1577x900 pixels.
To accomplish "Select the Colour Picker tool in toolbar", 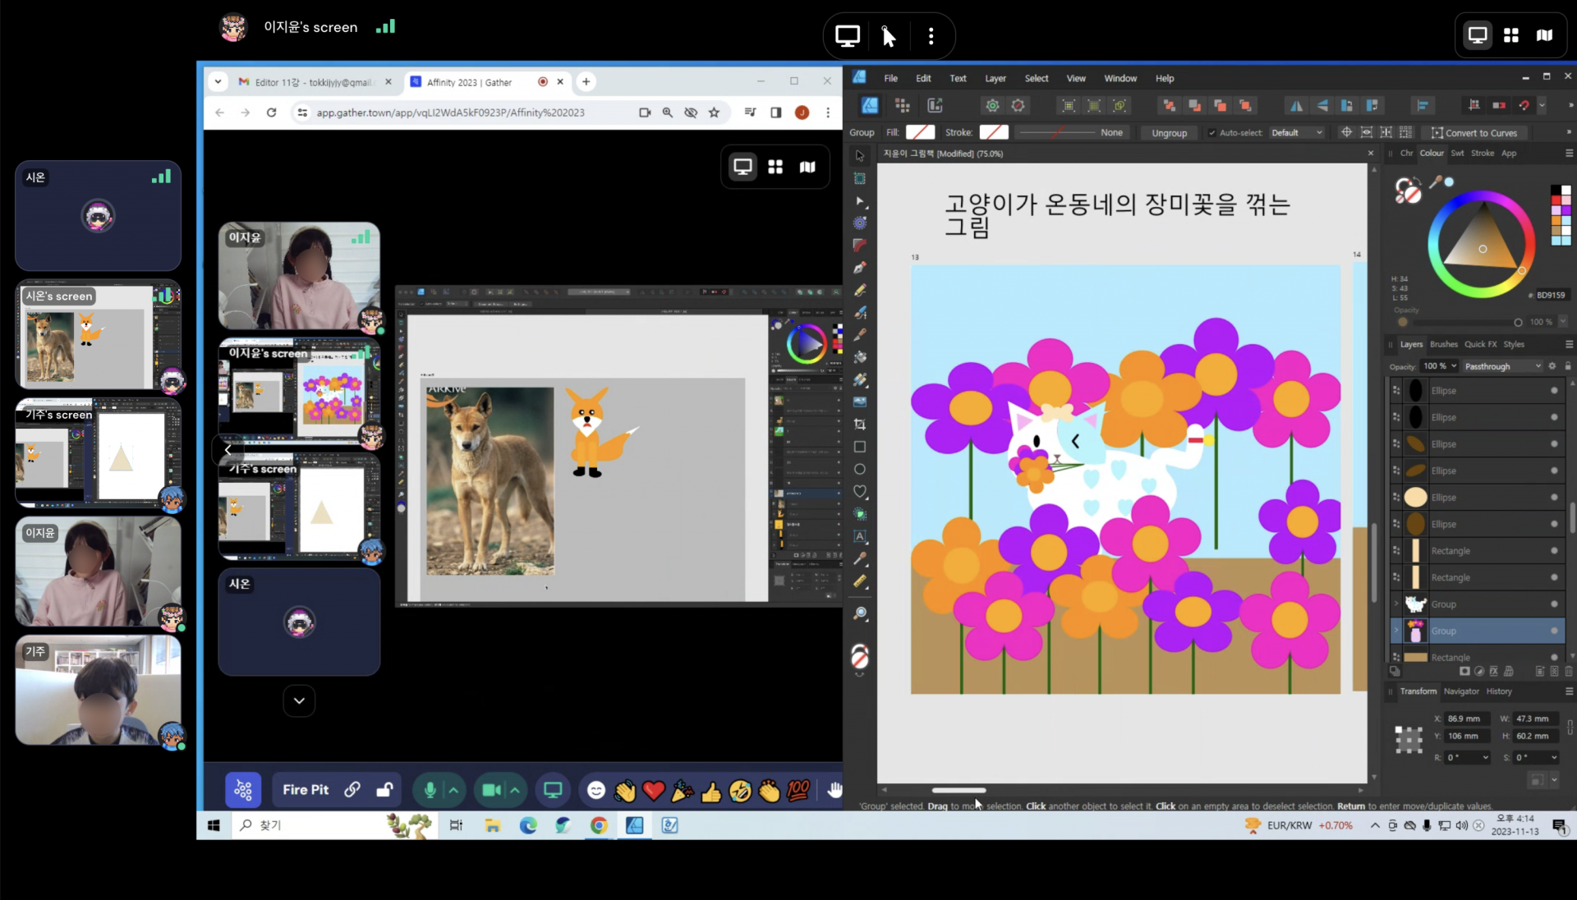I will 860,558.
